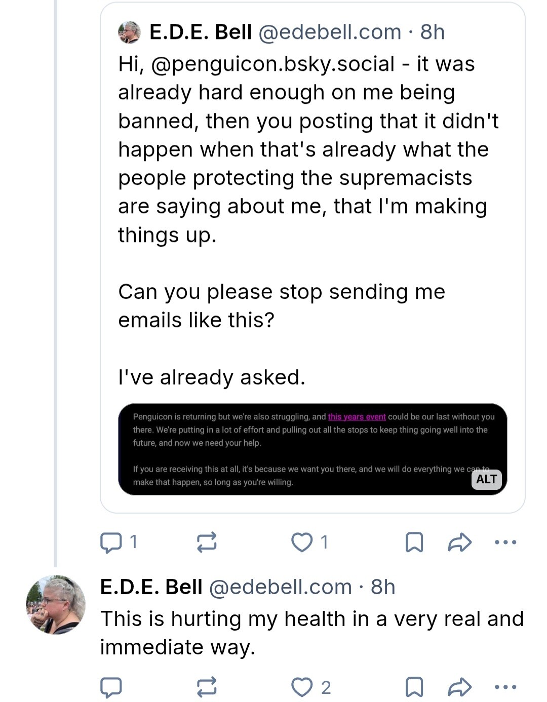Share the 'hurting my health' post

tap(460, 687)
